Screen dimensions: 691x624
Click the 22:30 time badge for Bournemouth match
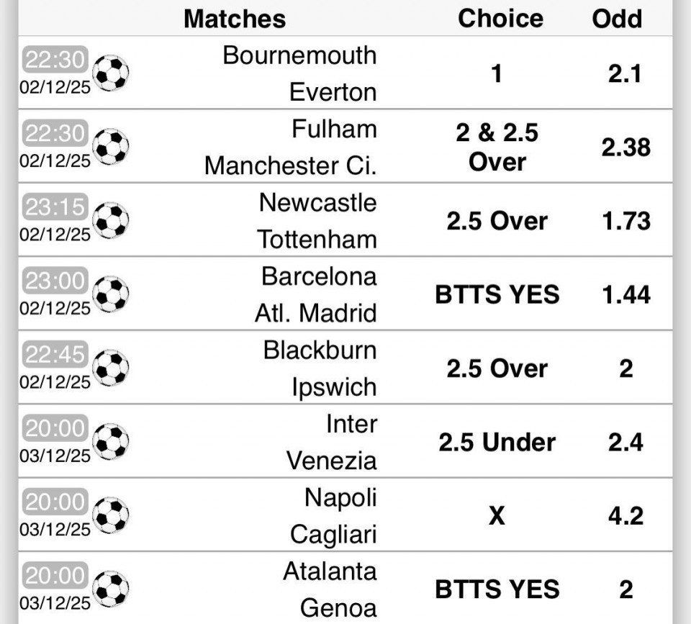tap(55, 59)
